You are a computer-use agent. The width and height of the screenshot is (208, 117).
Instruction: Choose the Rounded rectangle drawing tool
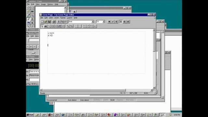tap(56, 26)
